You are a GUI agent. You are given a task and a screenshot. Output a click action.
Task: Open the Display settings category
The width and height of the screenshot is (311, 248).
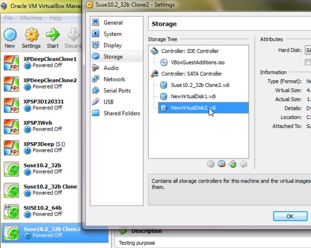click(116, 45)
